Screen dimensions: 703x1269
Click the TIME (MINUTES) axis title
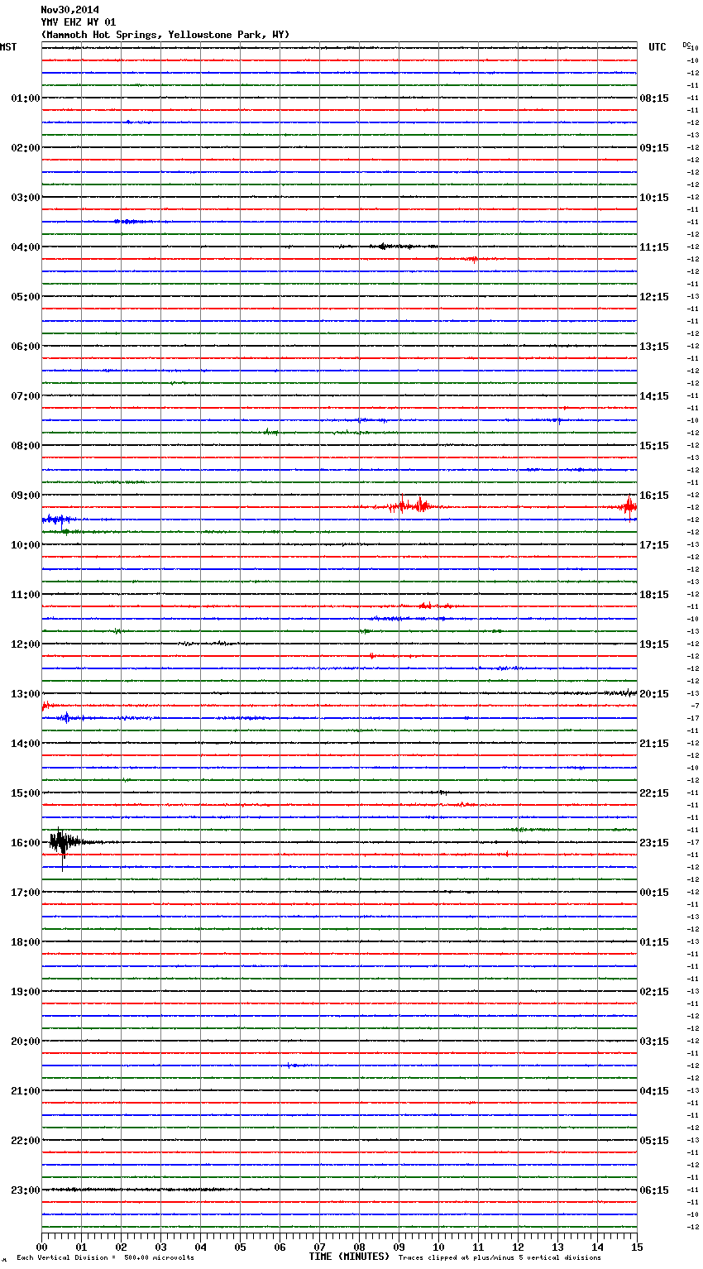[x=349, y=1257]
